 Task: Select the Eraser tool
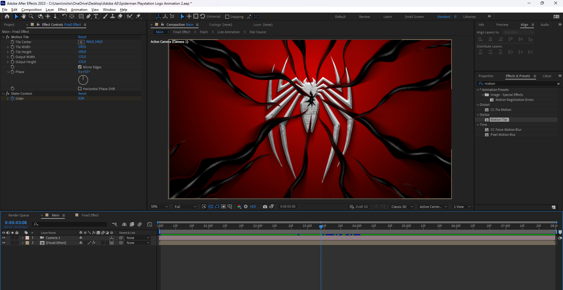(x=120, y=16)
